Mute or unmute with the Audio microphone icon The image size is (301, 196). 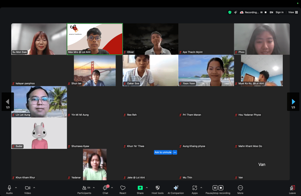9,188
